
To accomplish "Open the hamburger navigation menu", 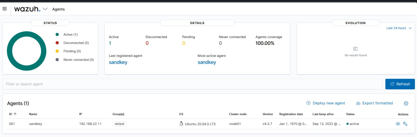I will coord(5,9).
